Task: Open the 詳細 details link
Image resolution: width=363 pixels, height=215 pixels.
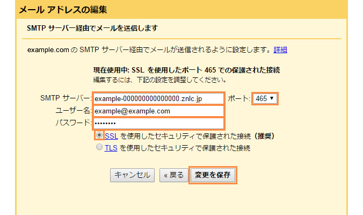Action: point(280,49)
